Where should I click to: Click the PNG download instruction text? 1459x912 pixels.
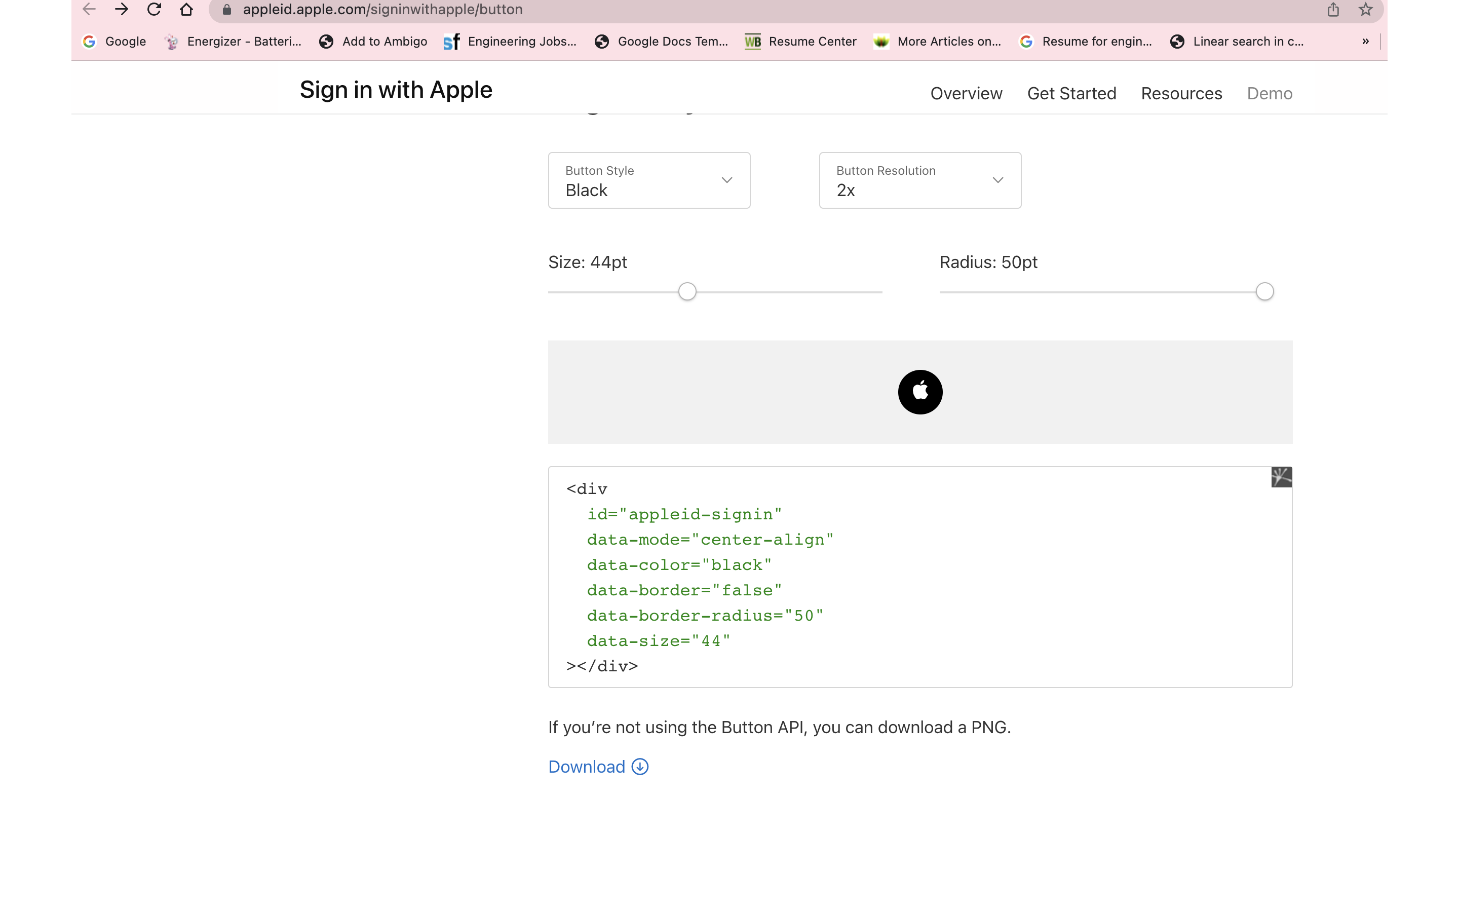click(x=779, y=728)
